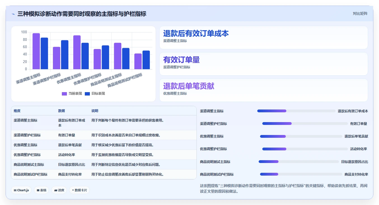Click the progress bar of 渠道调整主指标 row

[x=296, y=111]
